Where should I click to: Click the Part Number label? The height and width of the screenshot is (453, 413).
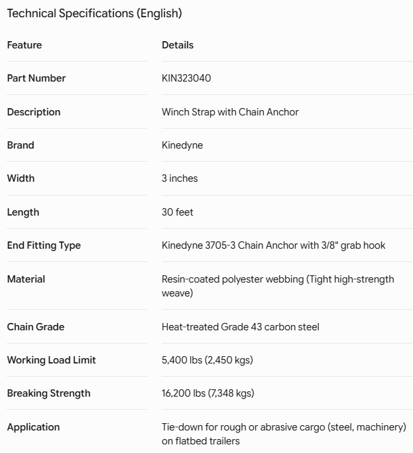tap(36, 78)
